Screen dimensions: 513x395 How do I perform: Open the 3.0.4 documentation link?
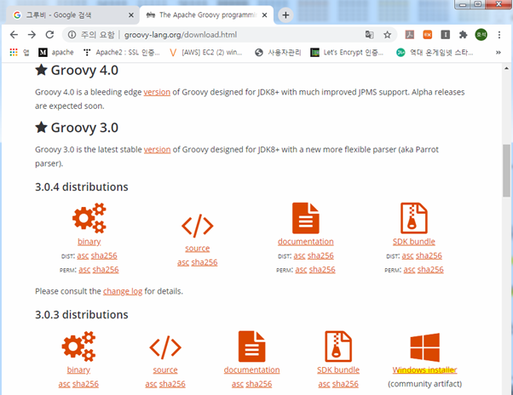306,242
